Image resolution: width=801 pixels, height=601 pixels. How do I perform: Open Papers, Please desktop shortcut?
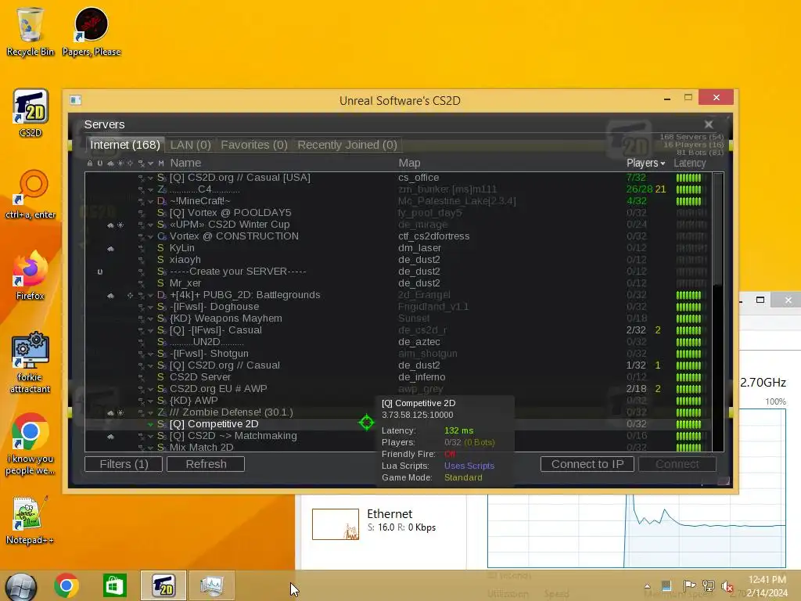[92, 31]
